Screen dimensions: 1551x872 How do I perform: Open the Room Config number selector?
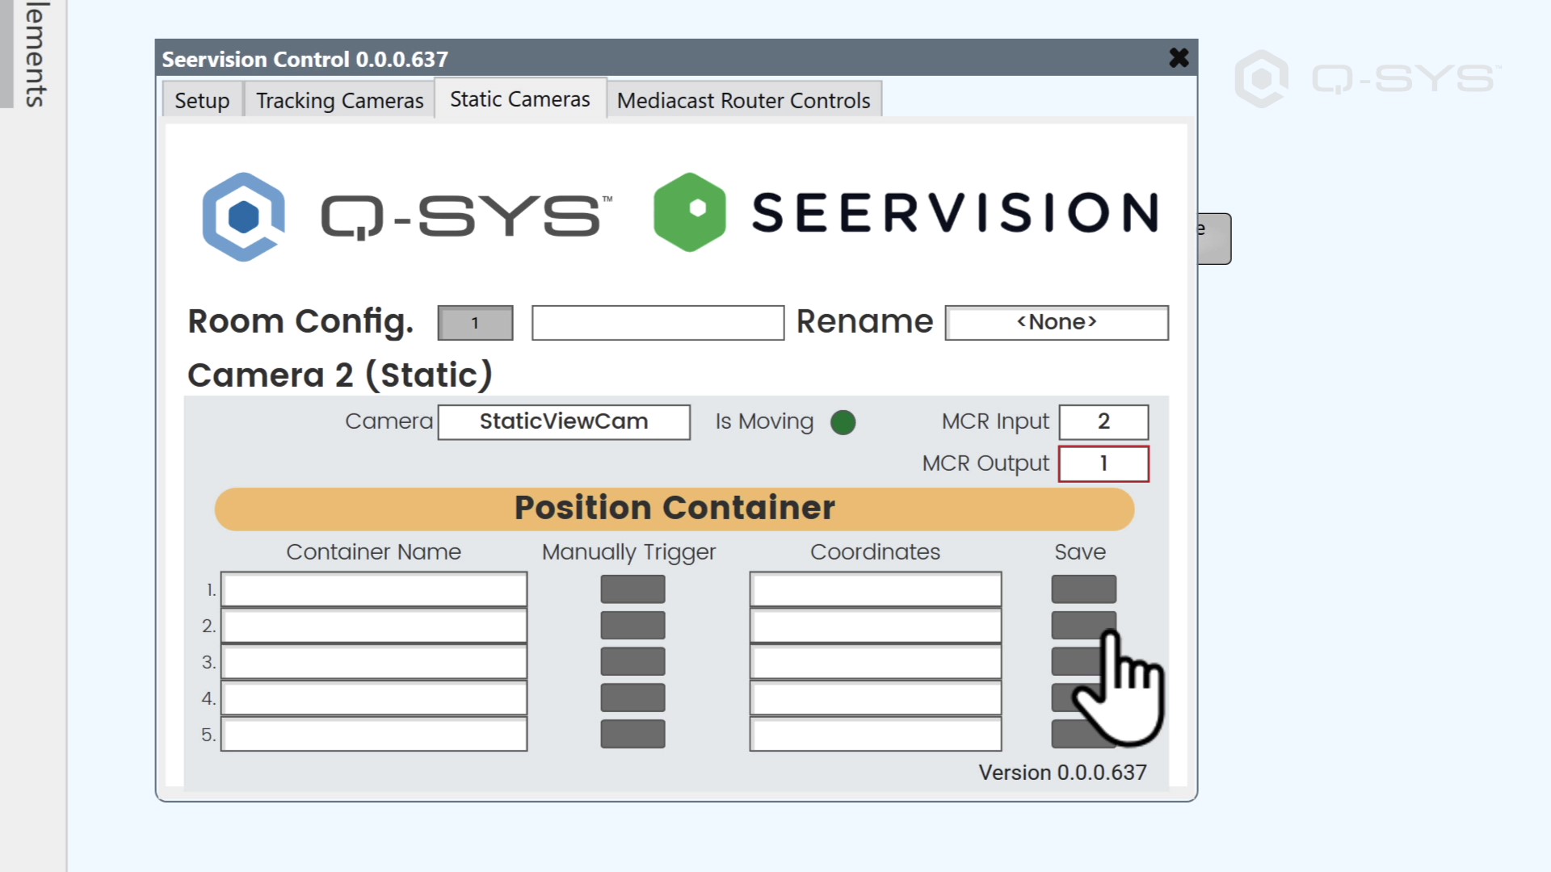[x=475, y=322]
